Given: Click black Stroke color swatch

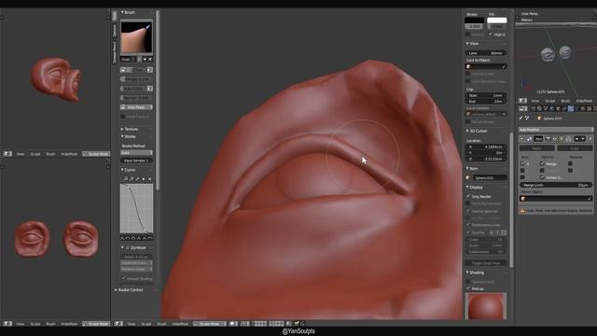Looking at the screenshot, I should 475,21.
